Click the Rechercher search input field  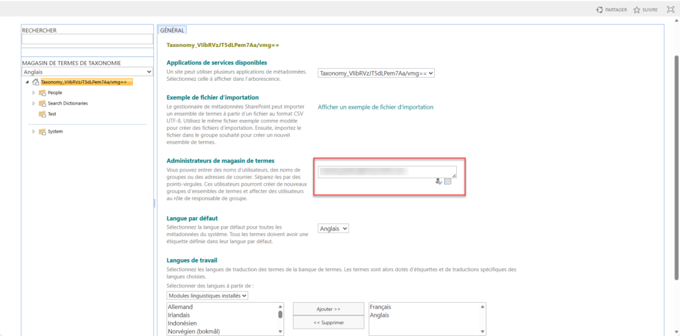pyautogui.click(x=87, y=40)
